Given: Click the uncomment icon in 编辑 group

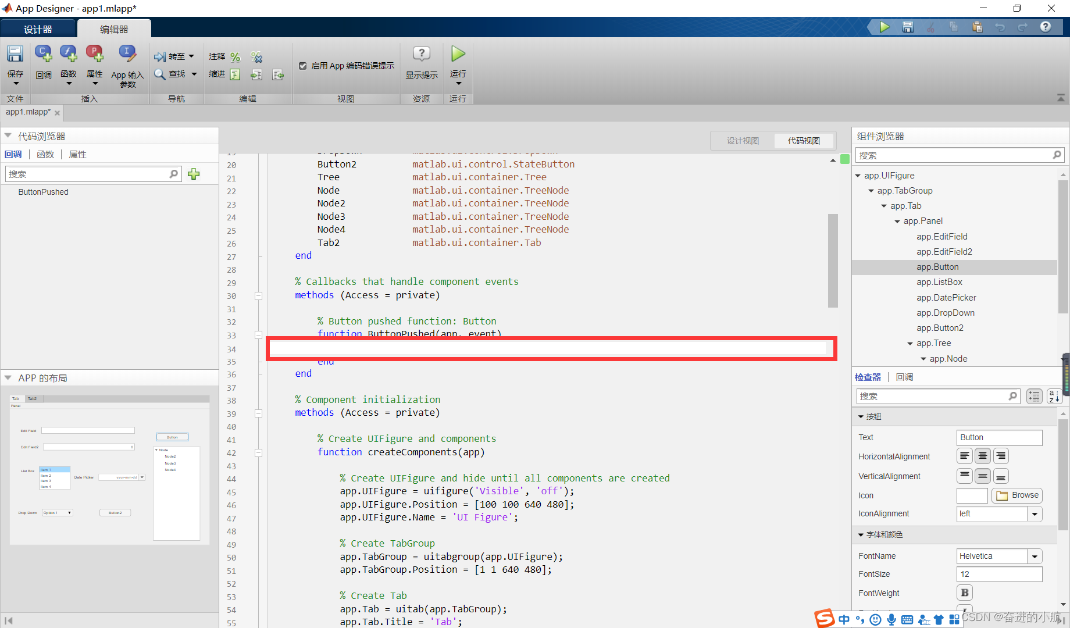Looking at the screenshot, I should (256, 57).
